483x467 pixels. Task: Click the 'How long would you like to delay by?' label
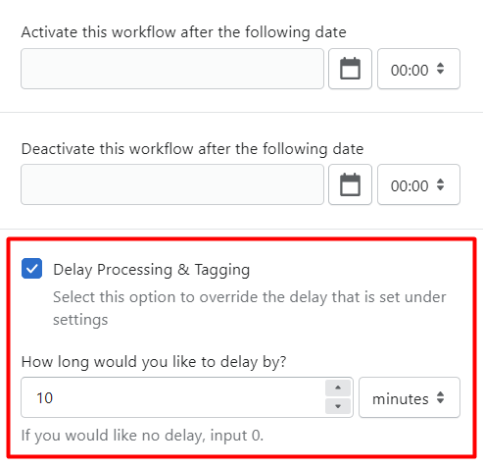tap(154, 362)
